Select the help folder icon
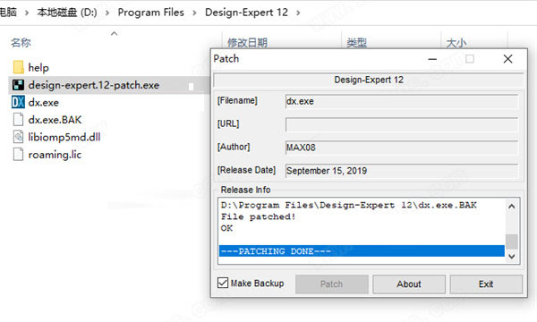537x322 pixels. point(18,67)
